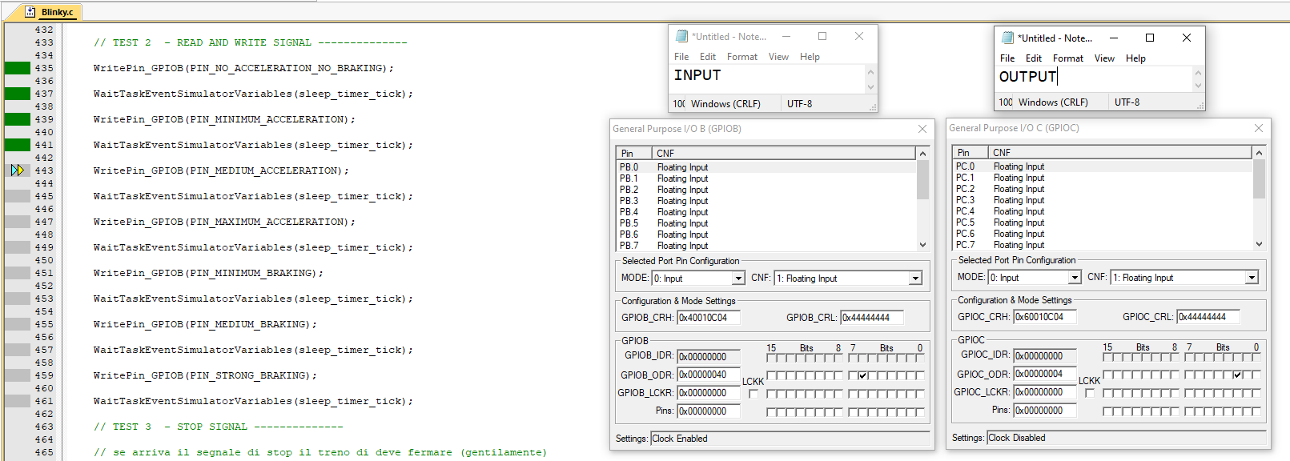Screen dimensions: 1290x461
Task: Click the WritePin_GPIOB(PIN_MEDIUM_ACCELERATION) code line
Action: [x=221, y=170]
